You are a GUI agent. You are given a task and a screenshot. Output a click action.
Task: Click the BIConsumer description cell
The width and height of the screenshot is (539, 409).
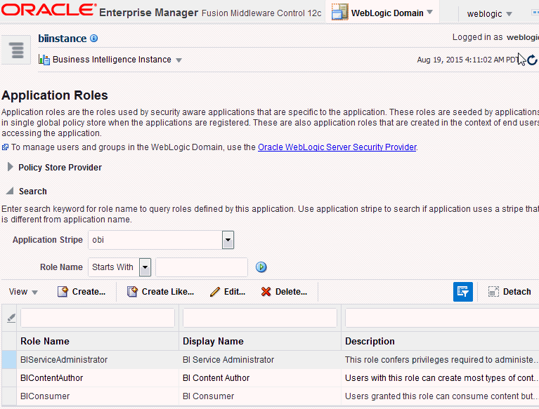[441, 396]
